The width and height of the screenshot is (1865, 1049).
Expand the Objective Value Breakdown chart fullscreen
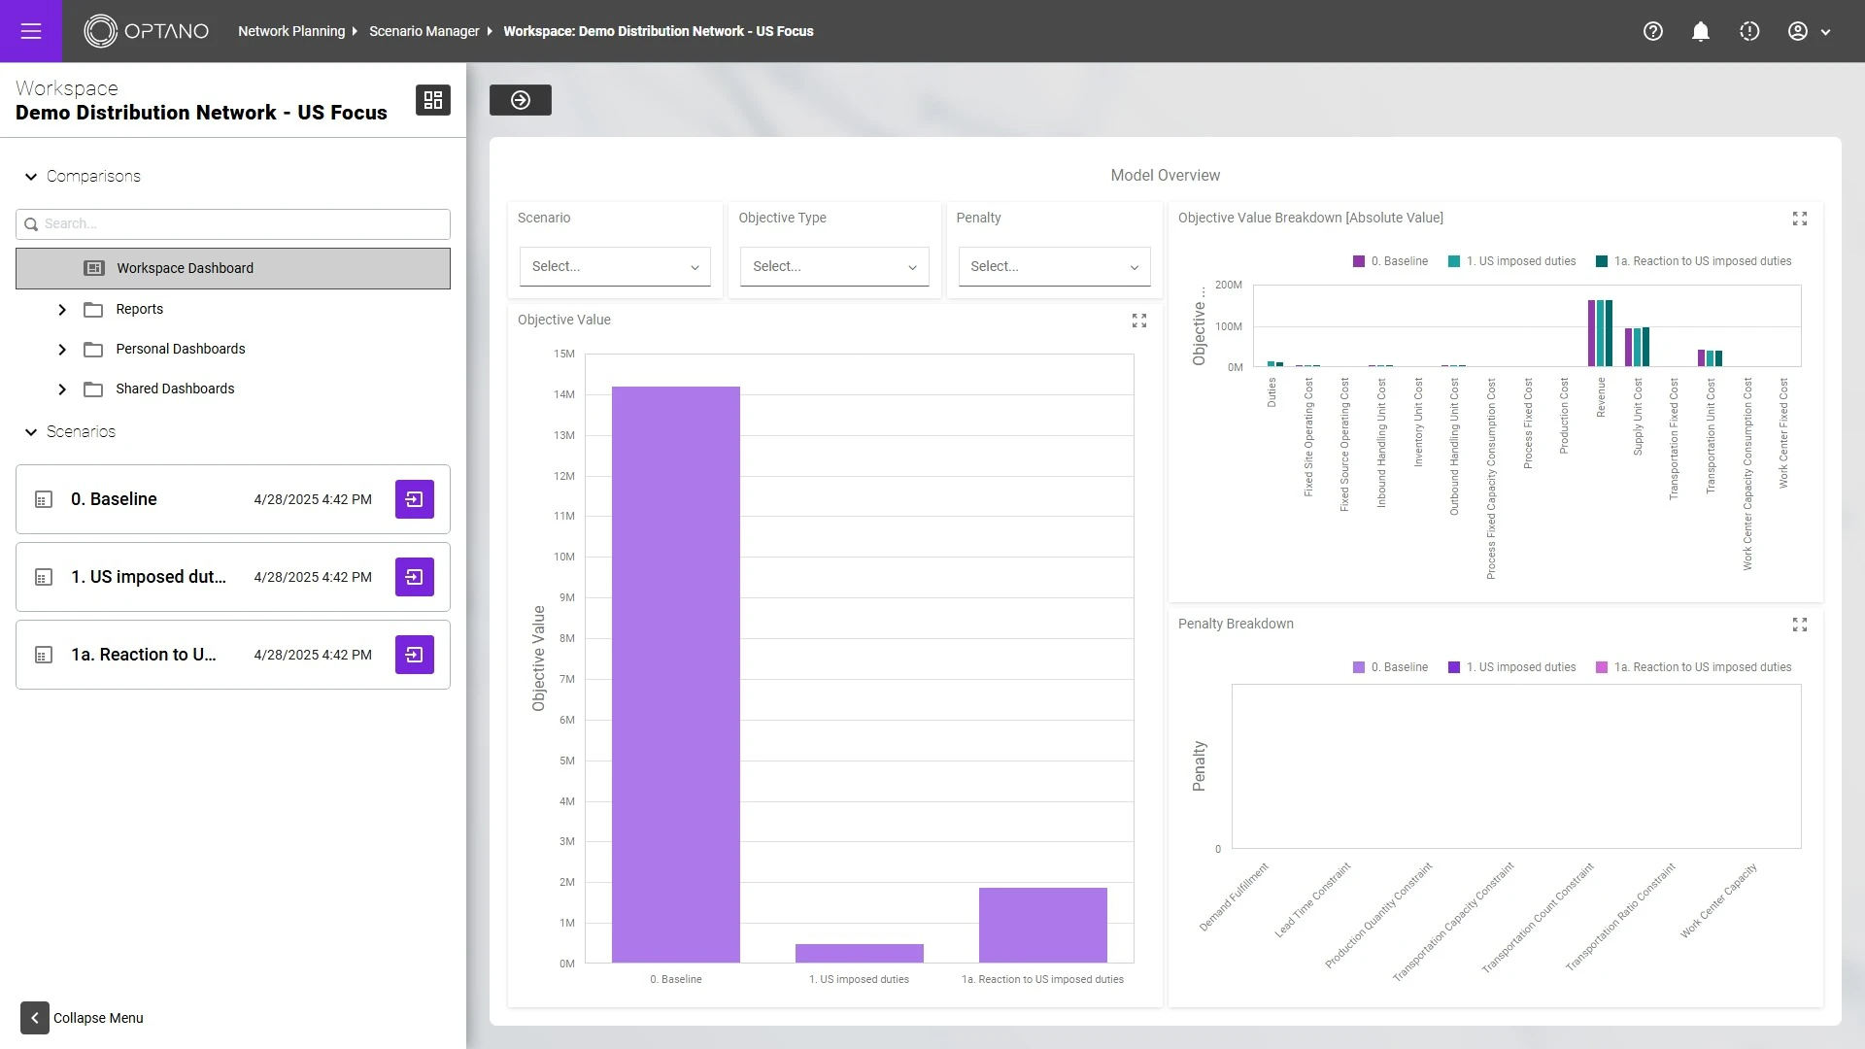(x=1800, y=219)
